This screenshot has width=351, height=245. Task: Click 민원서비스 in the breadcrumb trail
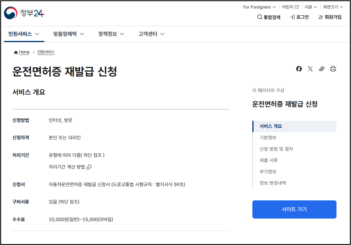[x=46, y=52]
